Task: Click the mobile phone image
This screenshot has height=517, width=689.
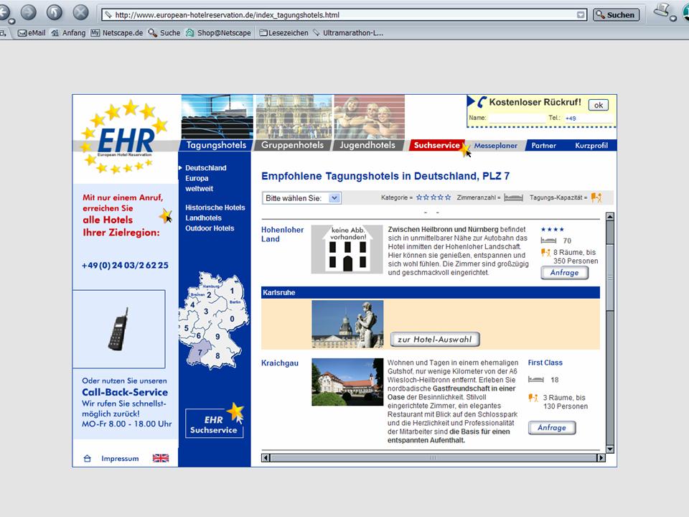Action: (118, 329)
